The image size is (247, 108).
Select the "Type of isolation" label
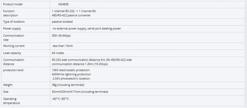tap(14, 22)
